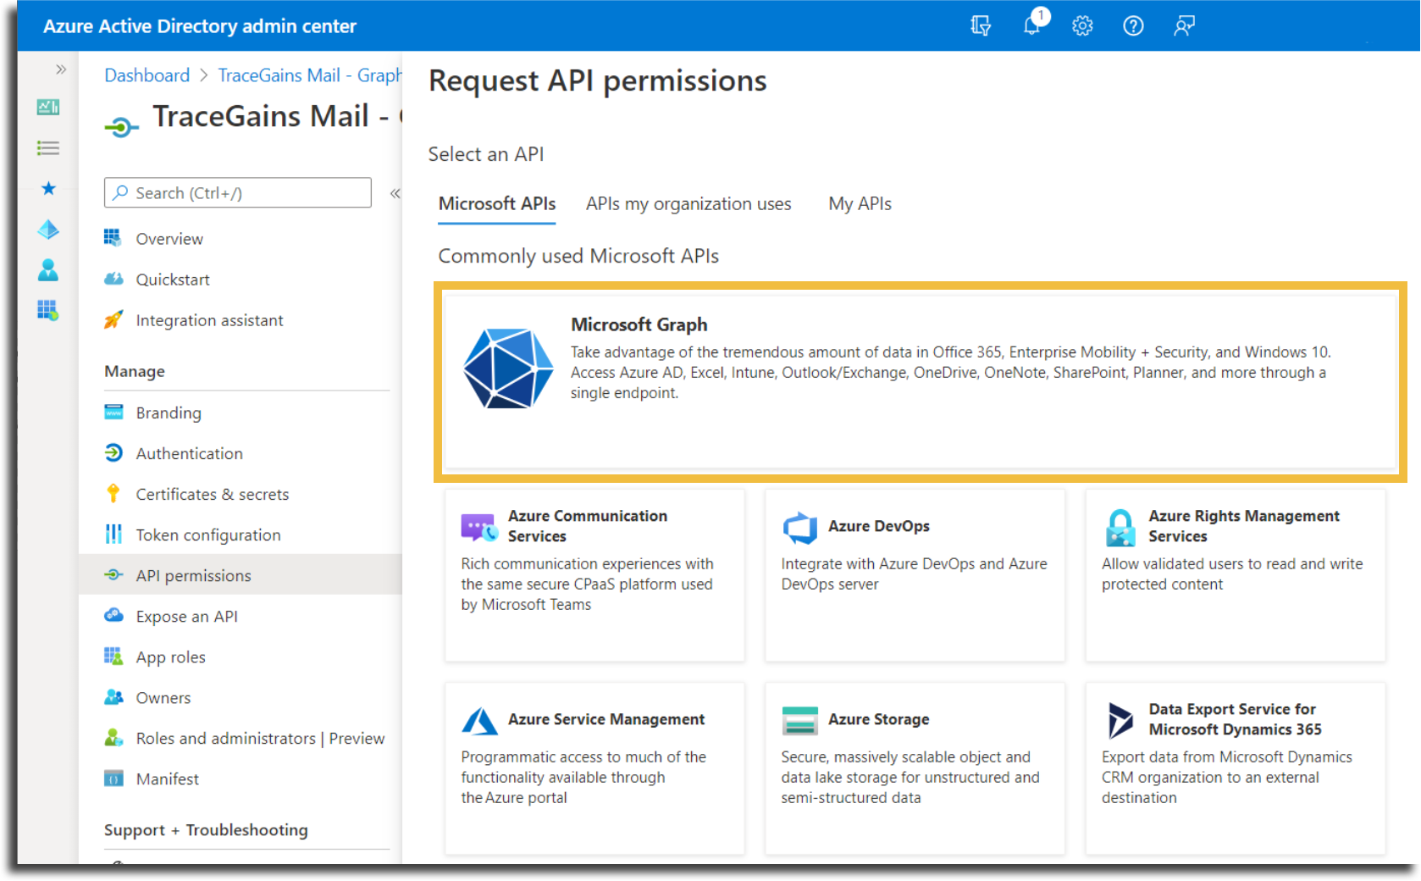
Task: Click the Certificates & secrets key icon
Action: pos(113,494)
